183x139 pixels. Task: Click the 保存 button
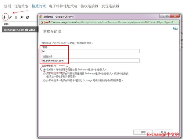click(x=143, y=132)
